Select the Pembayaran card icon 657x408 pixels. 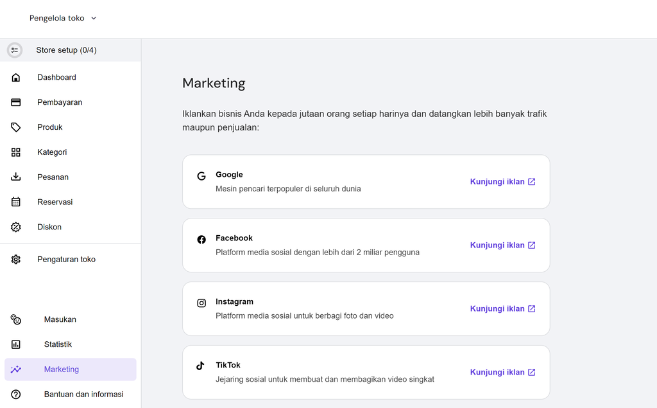coord(15,102)
